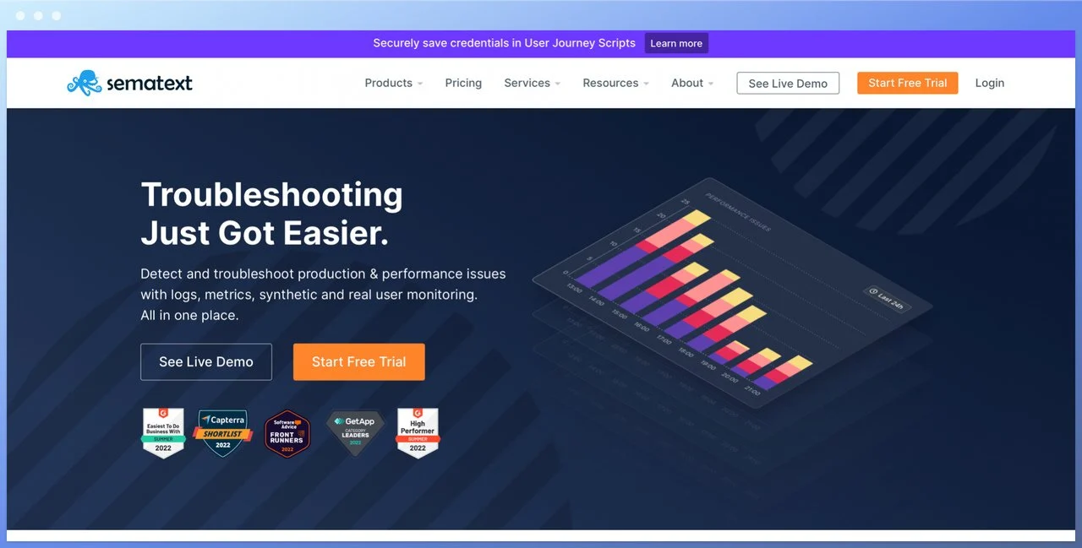Click Learn more in the top banner
This screenshot has width=1082, height=548.
676,43
